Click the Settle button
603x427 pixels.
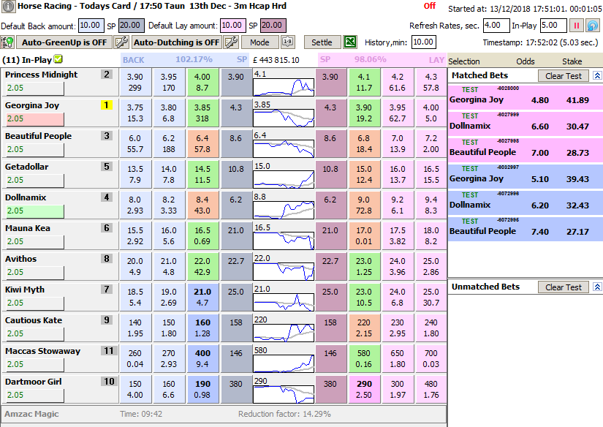point(322,42)
